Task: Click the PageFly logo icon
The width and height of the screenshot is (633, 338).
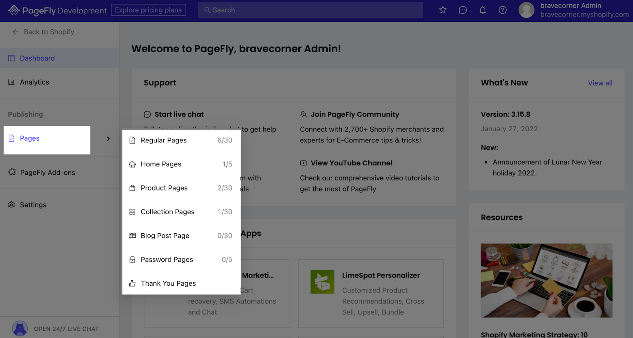Action: tap(14, 10)
